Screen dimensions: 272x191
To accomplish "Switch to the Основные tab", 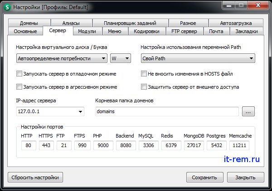I will coord(25,31).
